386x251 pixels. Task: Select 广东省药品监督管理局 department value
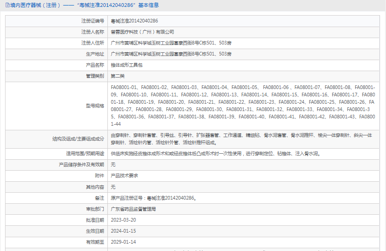click(x=133, y=209)
